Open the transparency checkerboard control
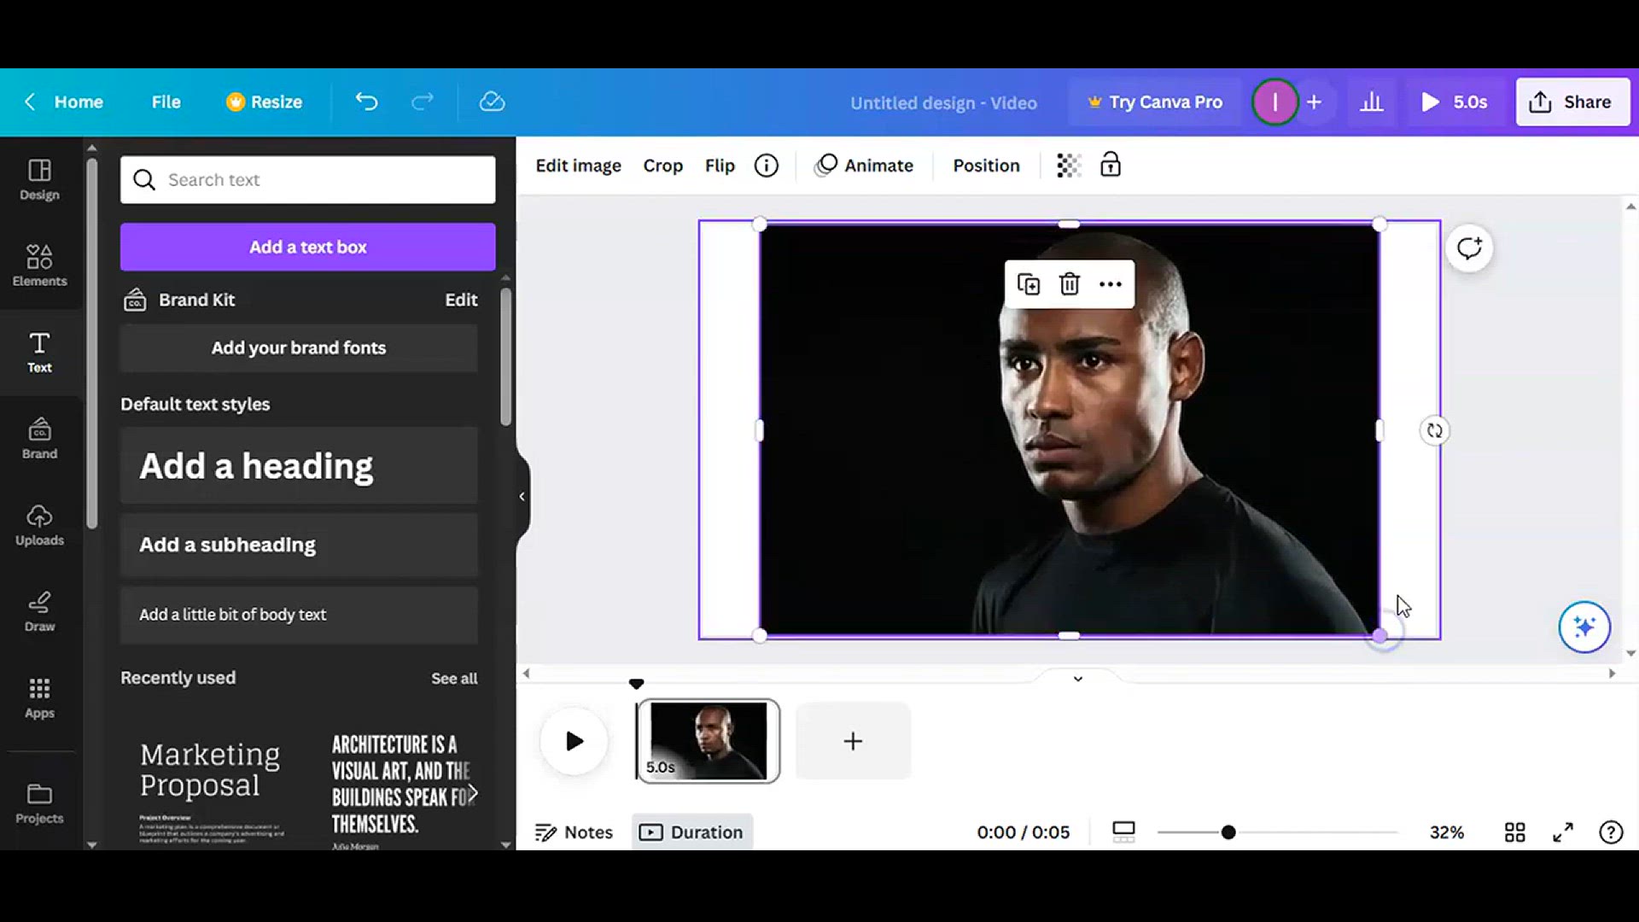1639x922 pixels. (1068, 166)
